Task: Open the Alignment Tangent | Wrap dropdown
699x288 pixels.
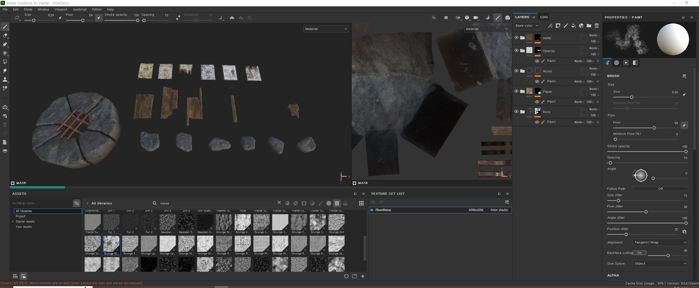Action: tap(660, 242)
